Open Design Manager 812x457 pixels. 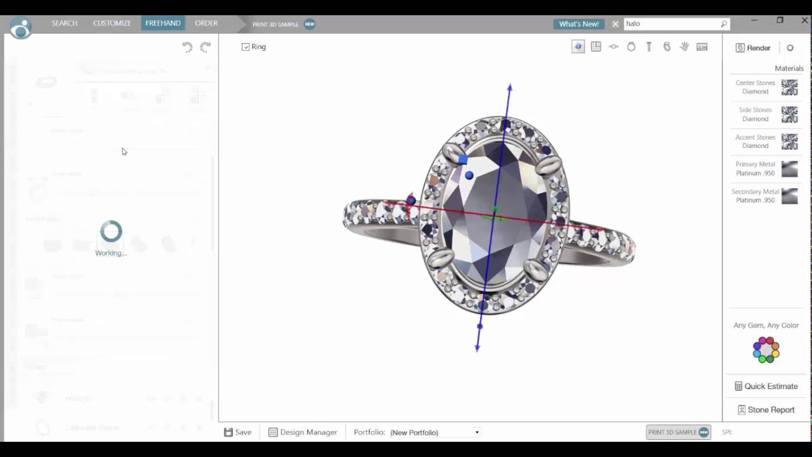[x=303, y=432]
